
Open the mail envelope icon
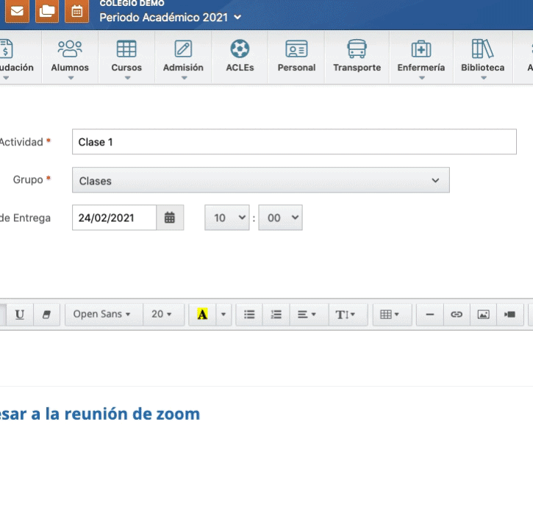[x=16, y=12]
